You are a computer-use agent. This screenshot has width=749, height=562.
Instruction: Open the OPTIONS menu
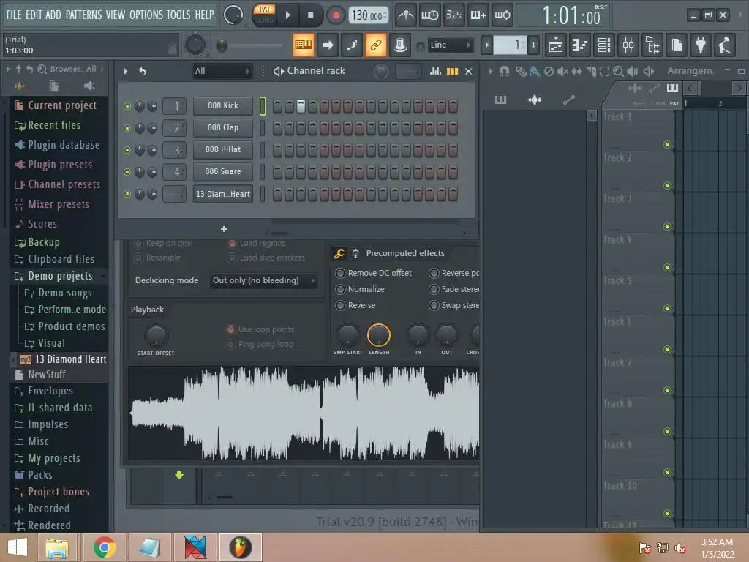click(146, 15)
